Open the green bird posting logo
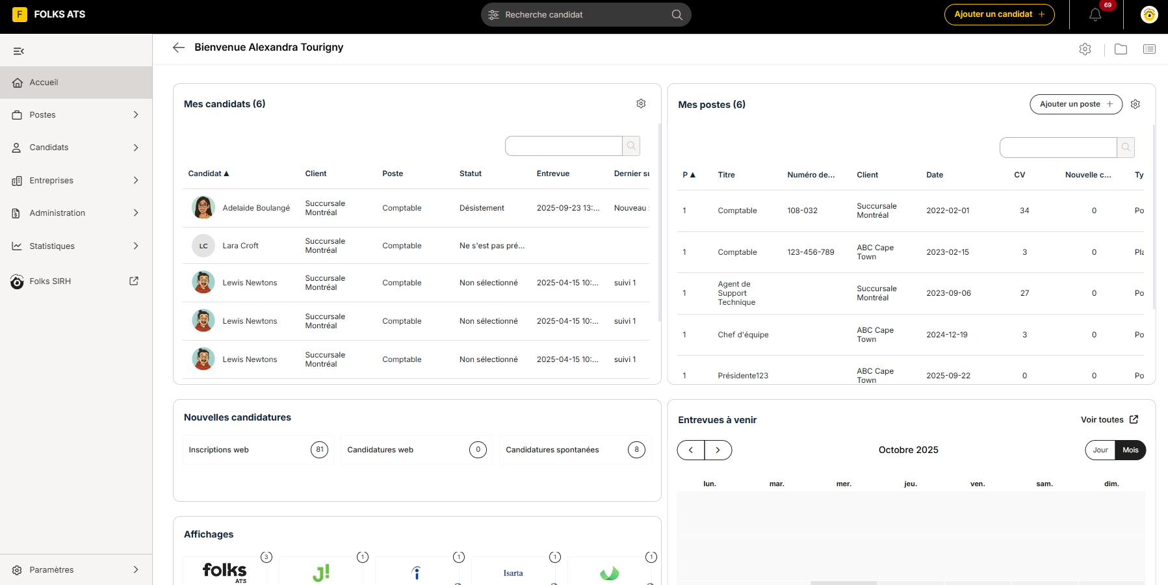This screenshot has height=585, width=1168. [x=610, y=573]
